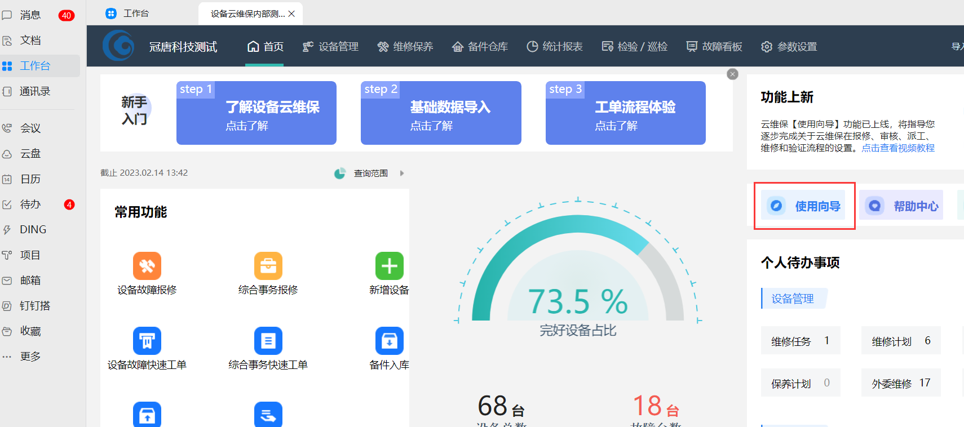Open 参数设置 menu
The height and width of the screenshot is (427, 964).
789,47
